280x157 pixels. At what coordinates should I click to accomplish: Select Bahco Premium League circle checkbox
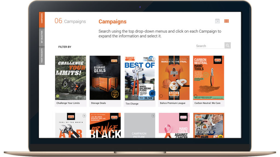click(161, 96)
